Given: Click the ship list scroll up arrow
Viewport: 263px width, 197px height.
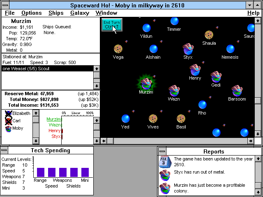Looking at the screenshot, I should coord(97,69).
